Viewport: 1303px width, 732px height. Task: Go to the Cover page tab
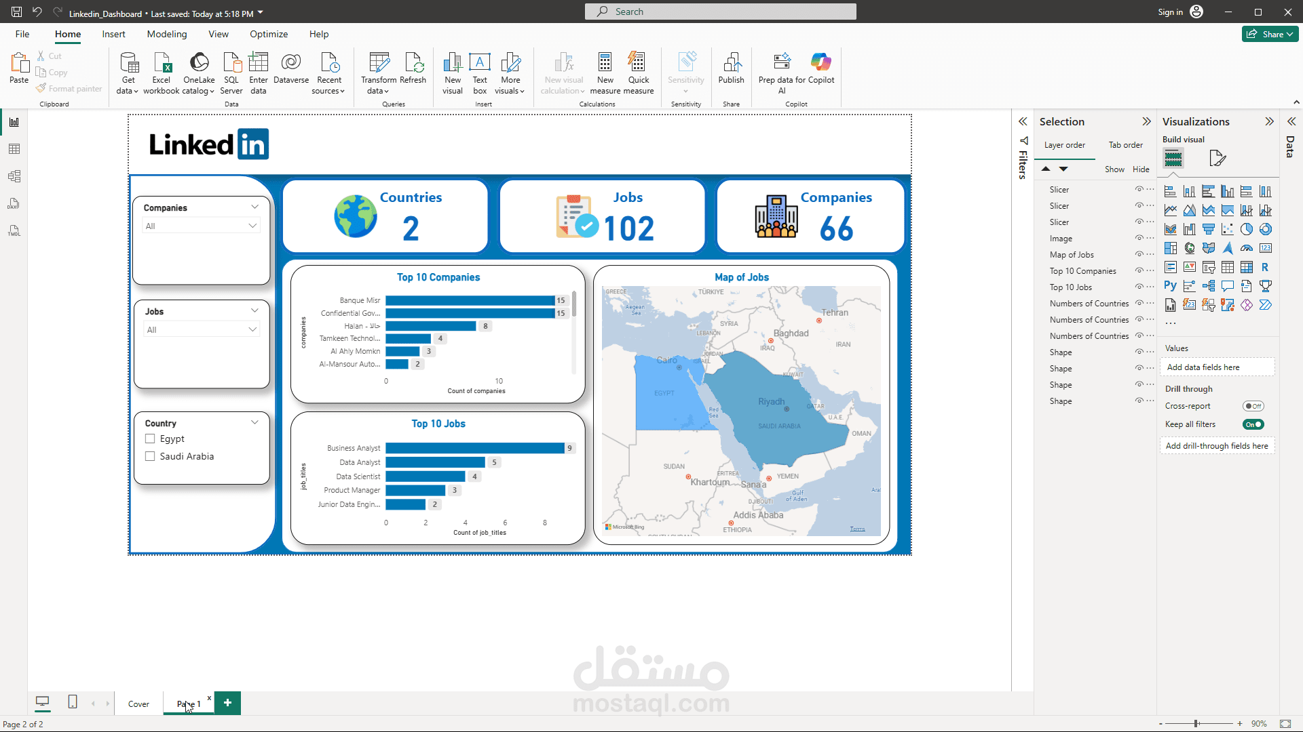click(x=138, y=704)
